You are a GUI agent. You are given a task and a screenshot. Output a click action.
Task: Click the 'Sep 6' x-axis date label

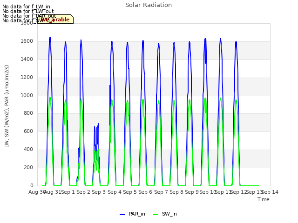coord(145,192)
